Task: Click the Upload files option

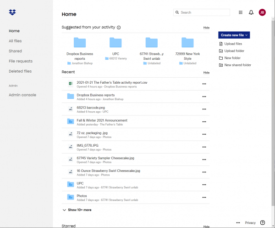Action: 233,44
